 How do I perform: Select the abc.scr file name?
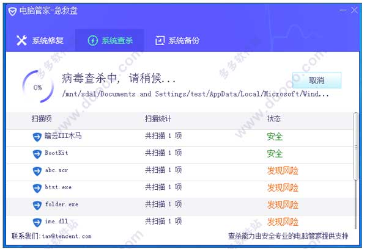tap(56, 170)
